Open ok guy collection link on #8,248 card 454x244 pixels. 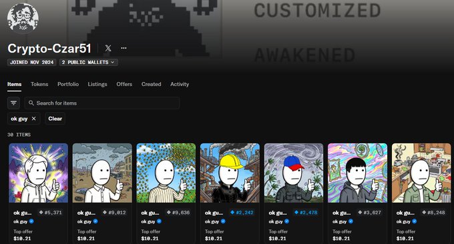pyautogui.click(x=403, y=221)
